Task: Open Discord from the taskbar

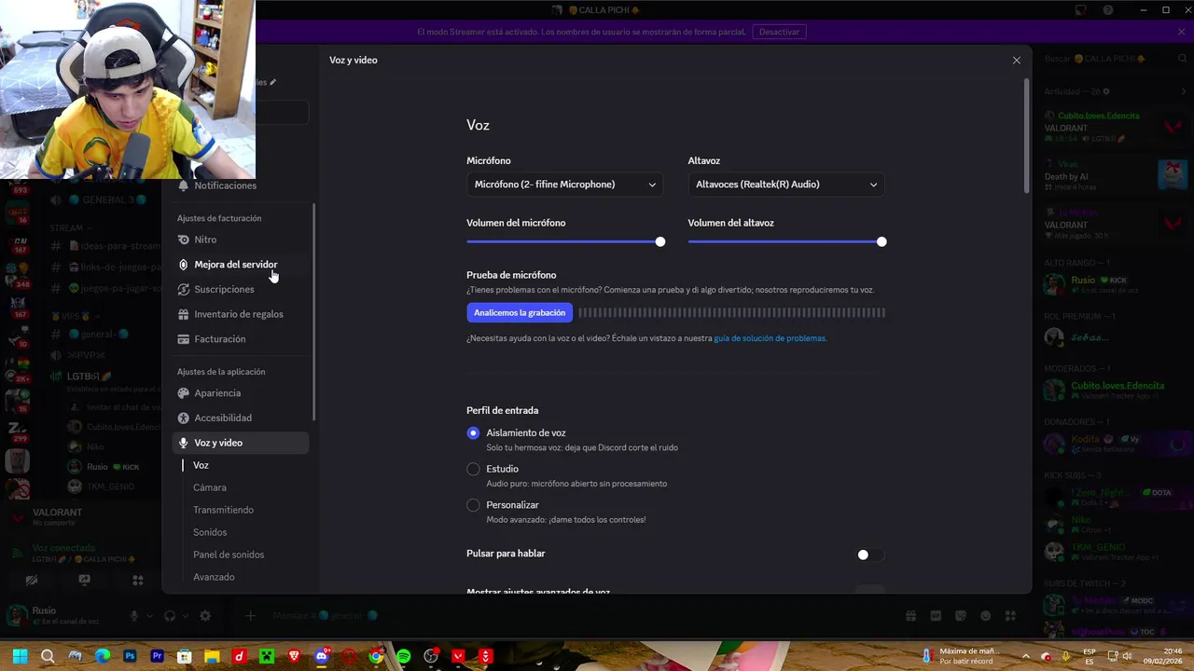Action: [322, 656]
